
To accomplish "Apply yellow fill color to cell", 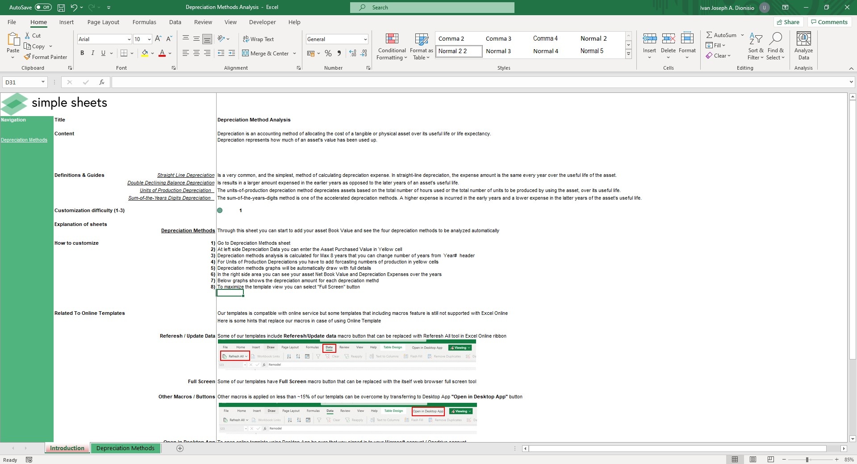I will coord(145,54).
